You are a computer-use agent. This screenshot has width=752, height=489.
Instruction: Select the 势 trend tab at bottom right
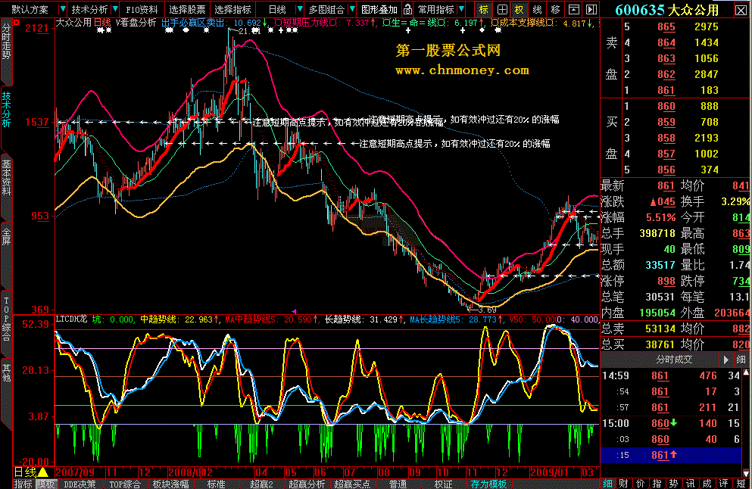[x=673, y=483]
